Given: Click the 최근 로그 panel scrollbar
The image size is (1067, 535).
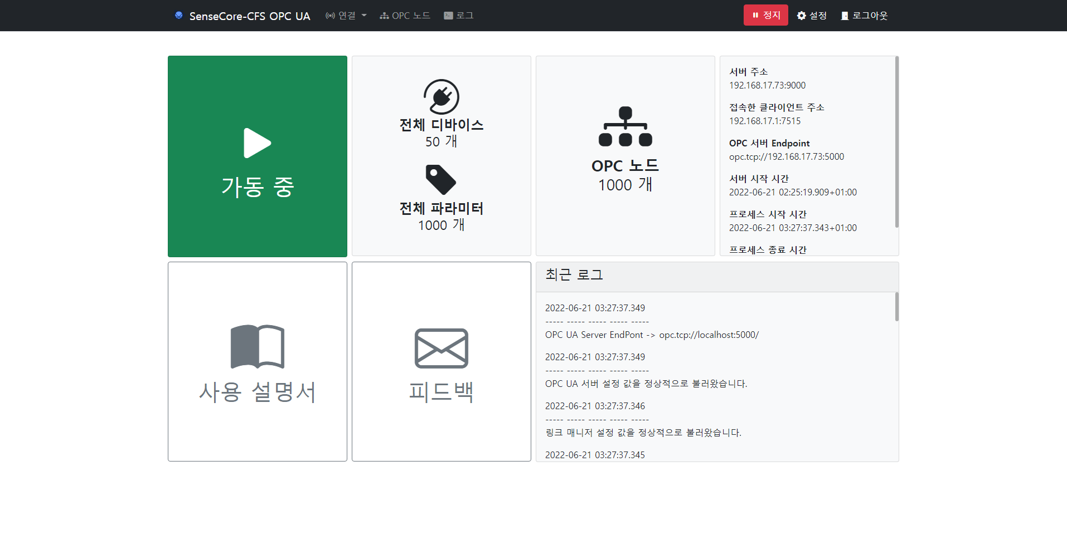Looking at the screenshot, I should point(896,307).
